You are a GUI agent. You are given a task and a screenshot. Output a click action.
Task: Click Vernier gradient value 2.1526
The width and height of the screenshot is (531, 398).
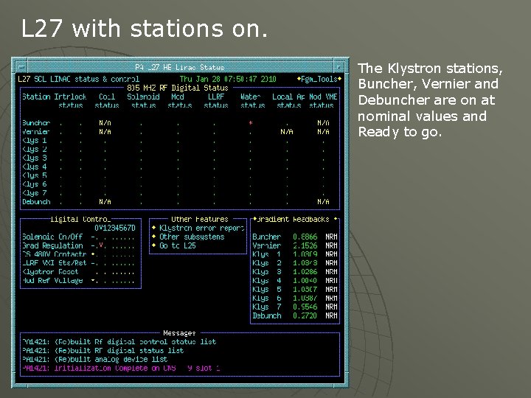tap(305, 245)
